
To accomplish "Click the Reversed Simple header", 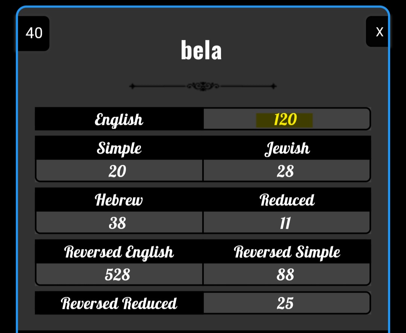I will [287, 251].
